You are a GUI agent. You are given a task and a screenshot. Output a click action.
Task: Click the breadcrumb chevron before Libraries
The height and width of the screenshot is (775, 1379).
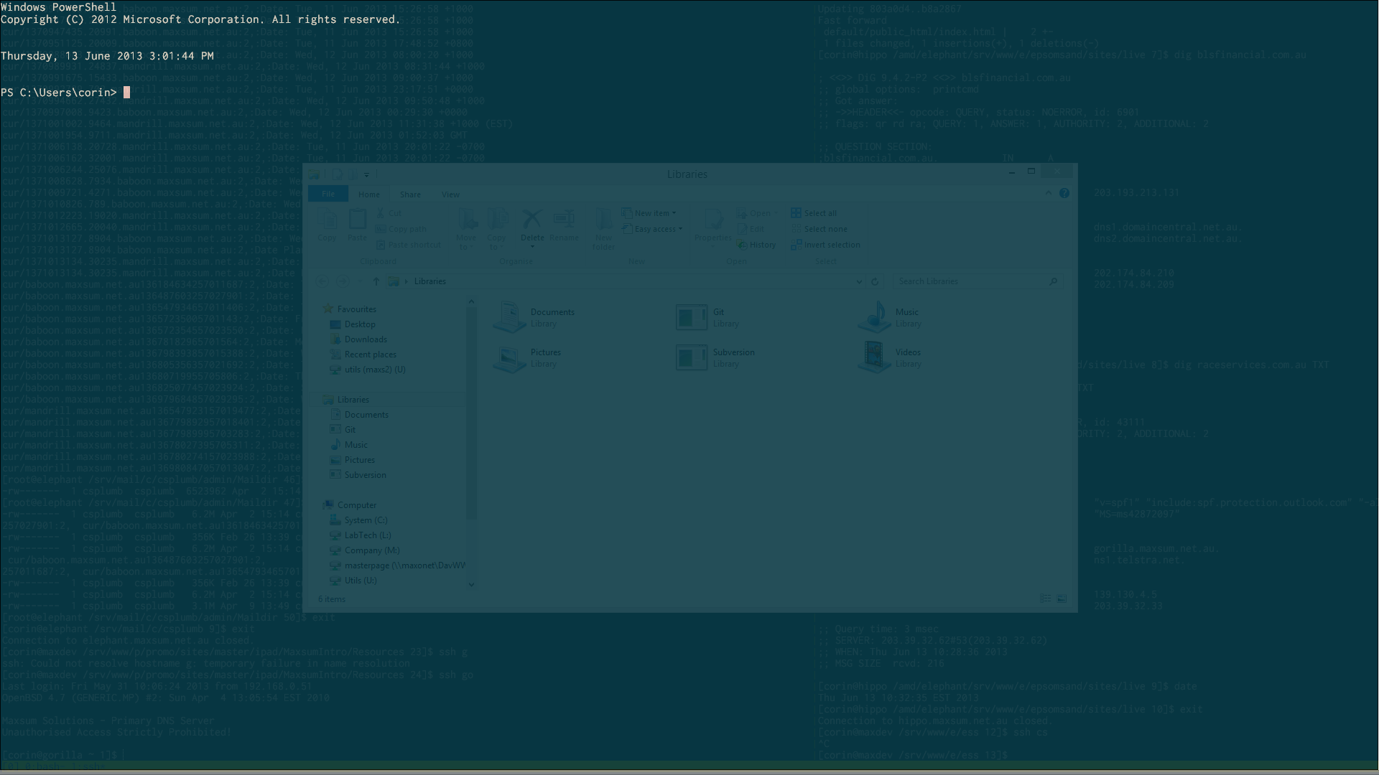point(407,281)
